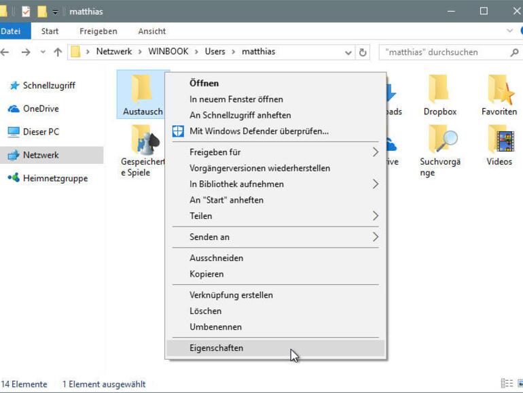Refresh the current folder view

pyautogui.click(x=363, y=52)
